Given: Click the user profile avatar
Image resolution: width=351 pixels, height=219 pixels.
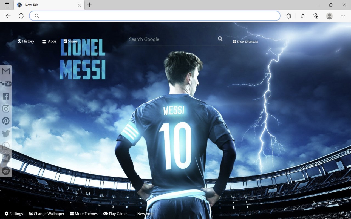Looking at the screenshot, I should (329, 16).
